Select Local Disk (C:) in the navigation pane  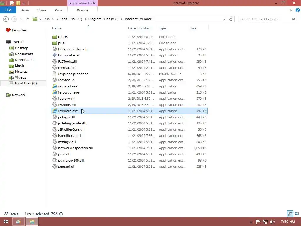(24, 83)
